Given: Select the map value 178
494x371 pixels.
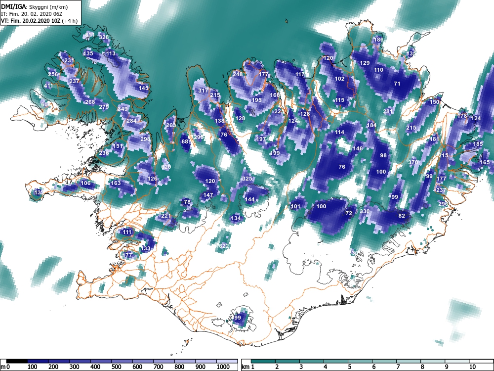Looking at the screenshot, I should click(462, 116).
